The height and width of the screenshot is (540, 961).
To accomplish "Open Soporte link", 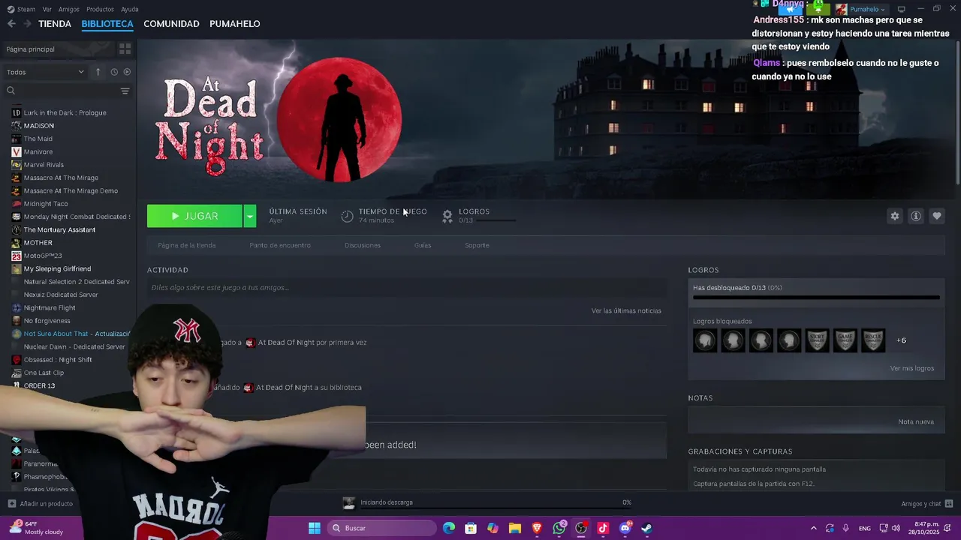I will (x=477, y=245).
